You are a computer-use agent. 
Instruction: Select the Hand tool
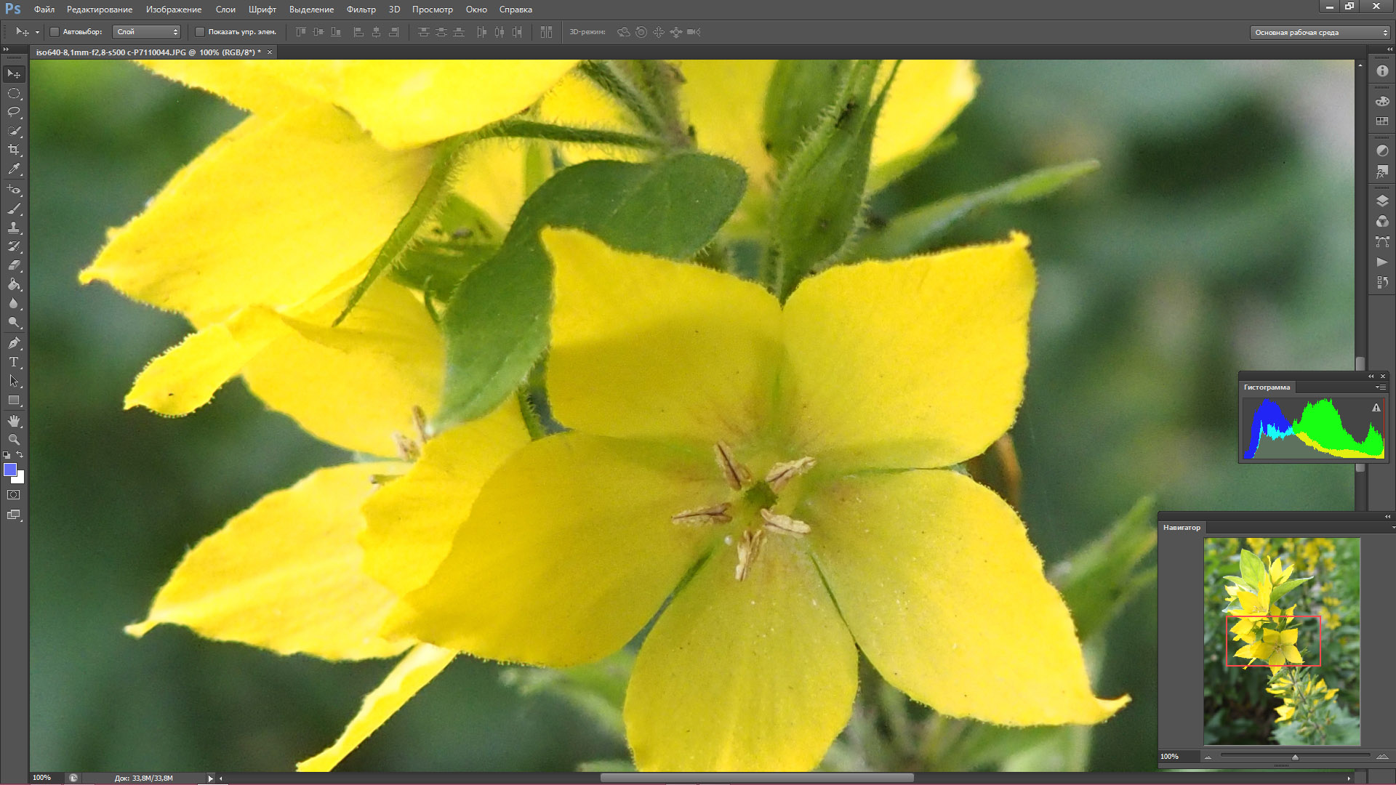click(14, 421)
